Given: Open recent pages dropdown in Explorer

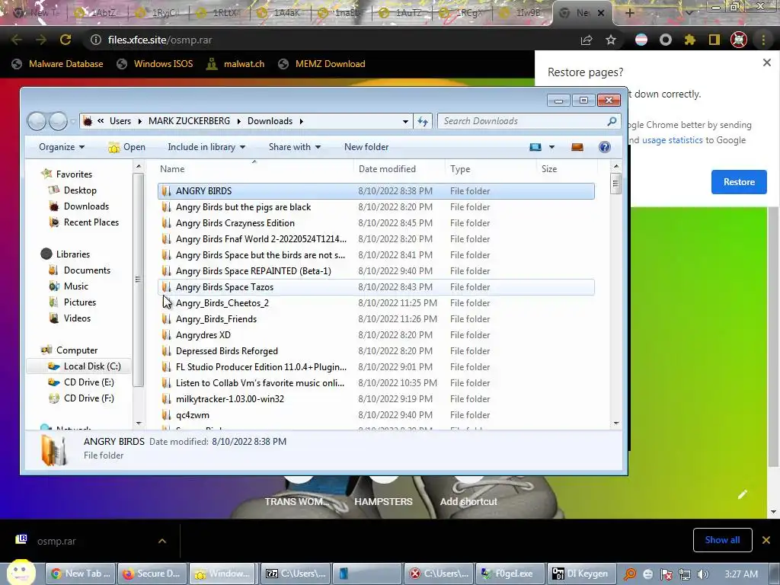Looking at the screenshot, I should (x=72, y=121).
